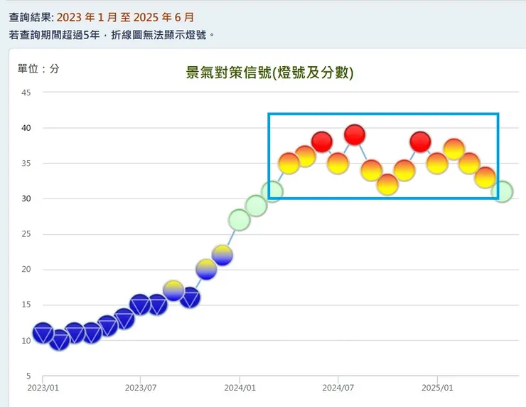The height and width of the screenshot is (407, 526).
Task: Click the y-axis value 25
Action: point(26,234)
